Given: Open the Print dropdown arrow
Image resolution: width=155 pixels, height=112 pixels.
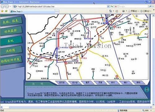Looking at the screenshot, I should (x=126, y=11).
